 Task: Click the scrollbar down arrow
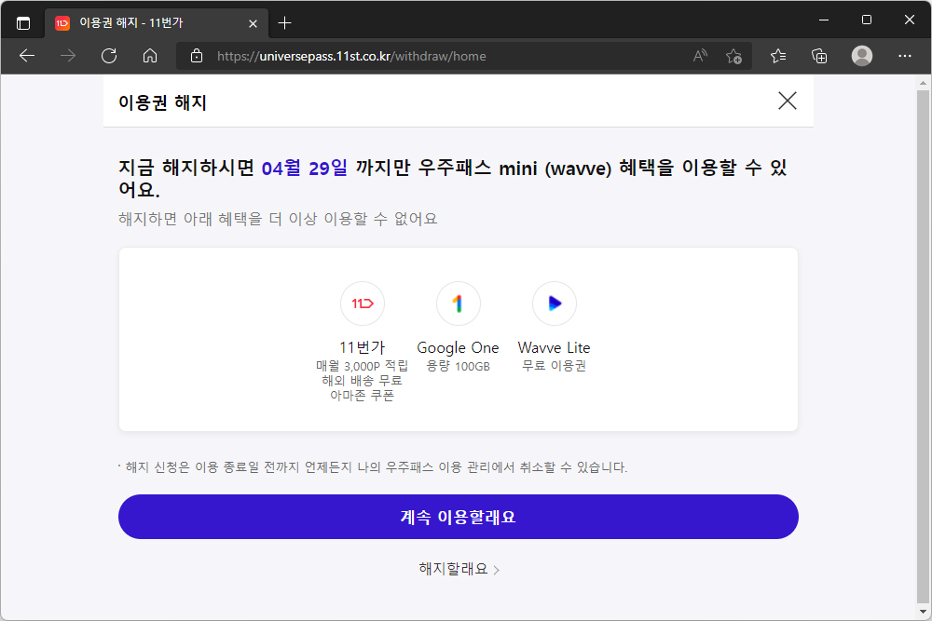click(x=923, y=612)
